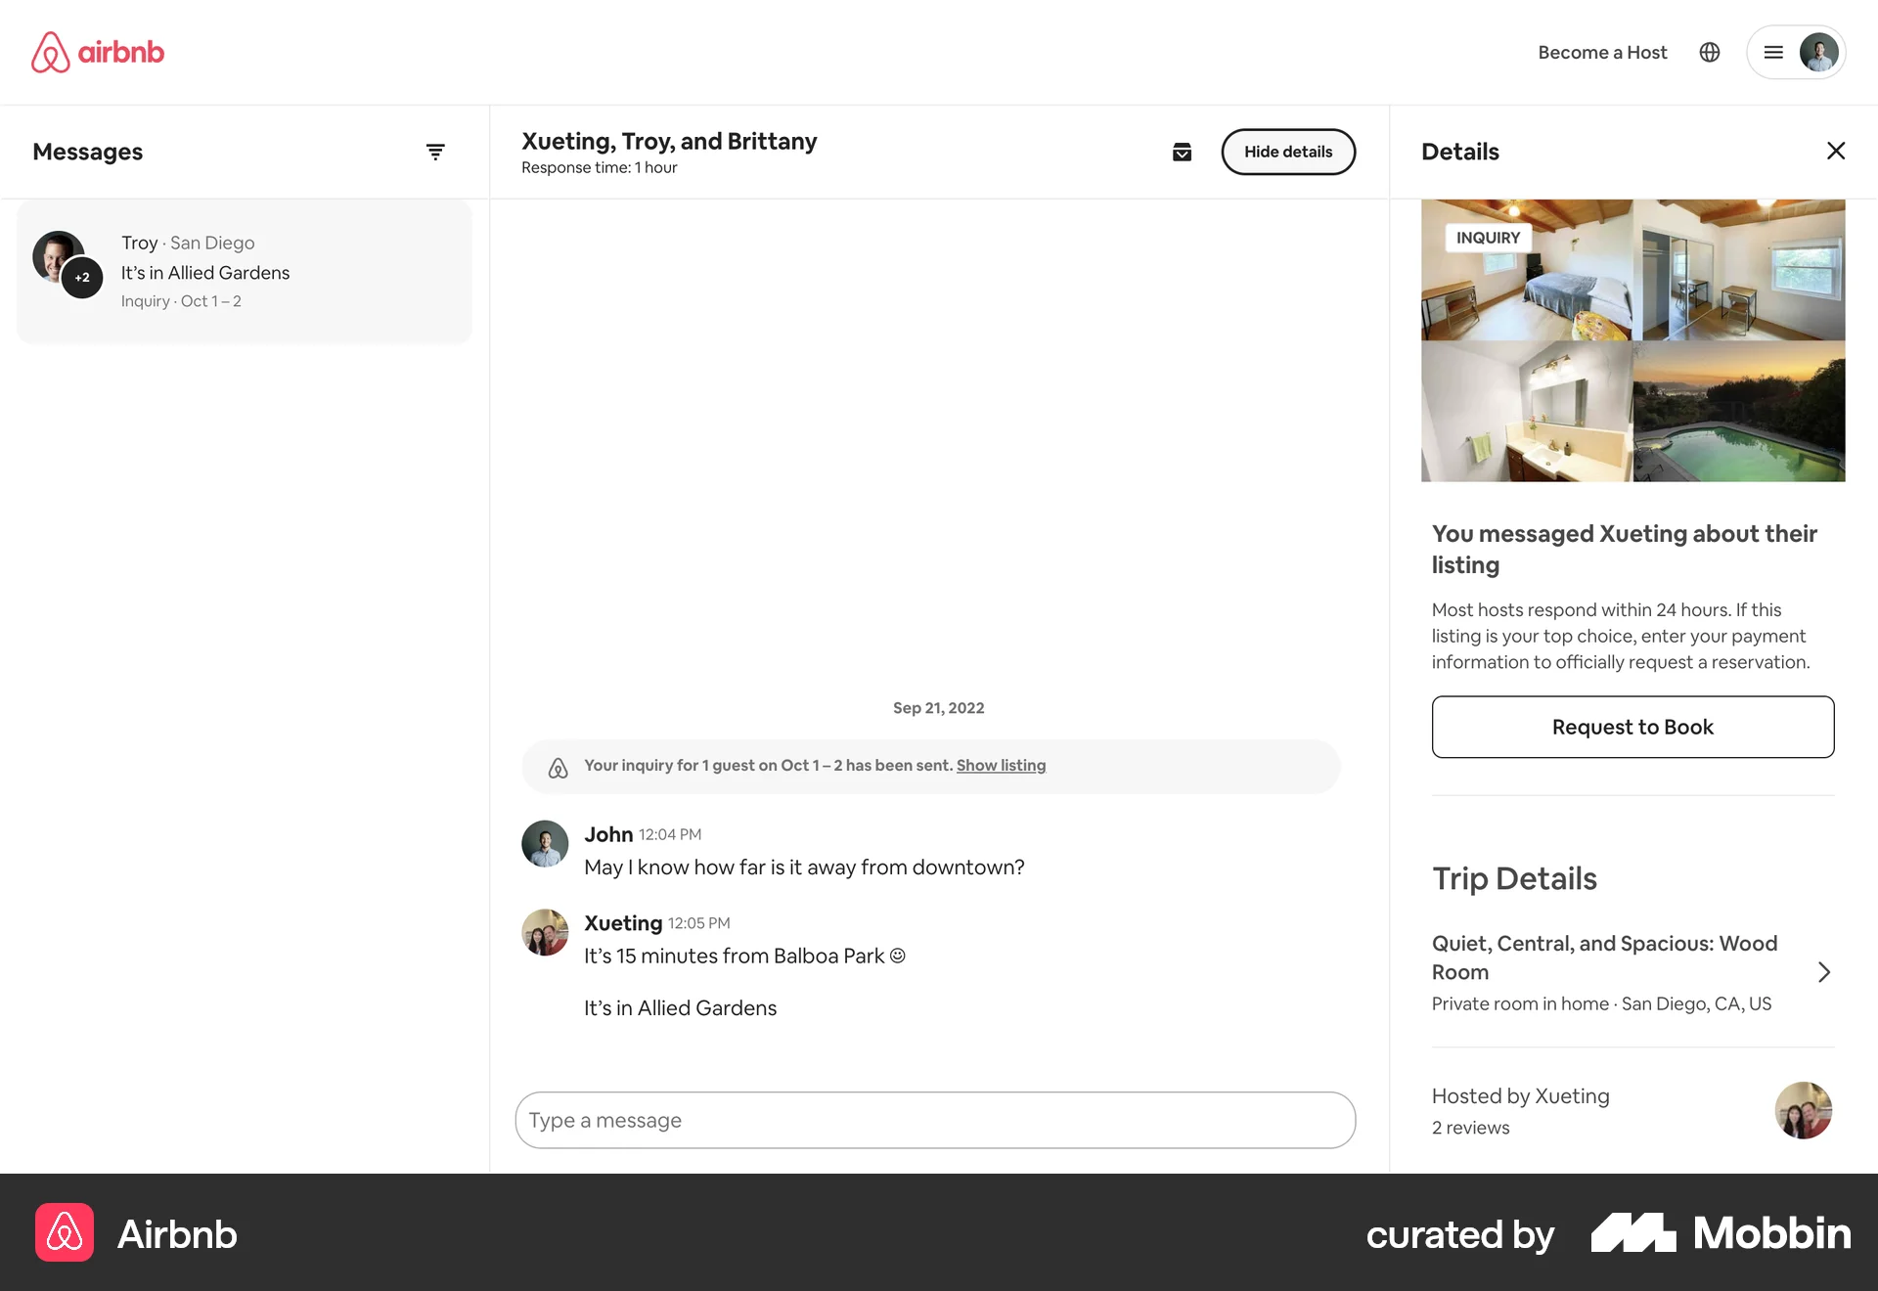This screenshot has width=1878, height=1291.
Task: Open the messages filter options
Action: [x=435, y=152]
